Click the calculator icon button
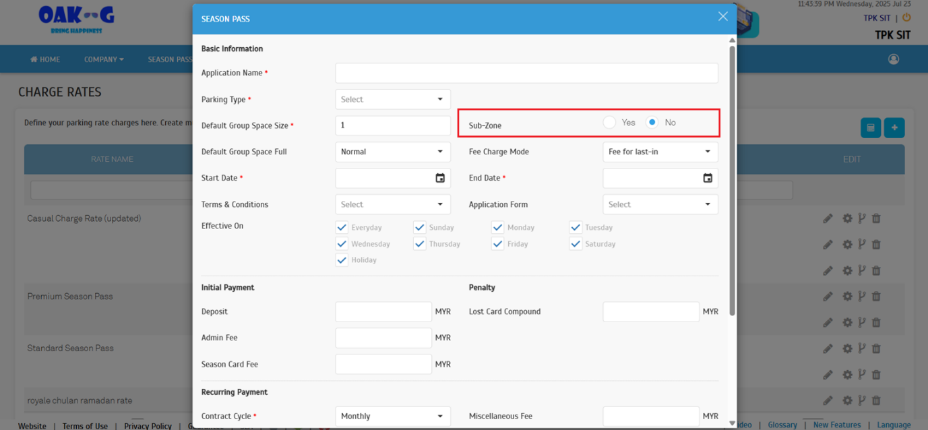928x430 pixels. [x=870, y=127]
